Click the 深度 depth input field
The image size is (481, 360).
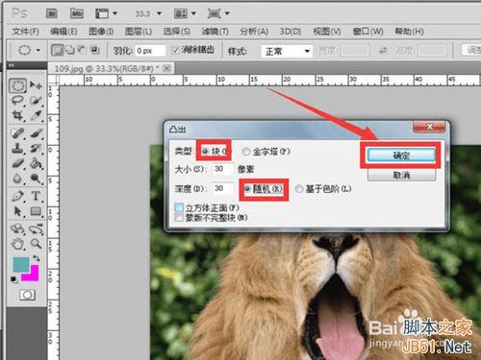[x=222, y=188]
